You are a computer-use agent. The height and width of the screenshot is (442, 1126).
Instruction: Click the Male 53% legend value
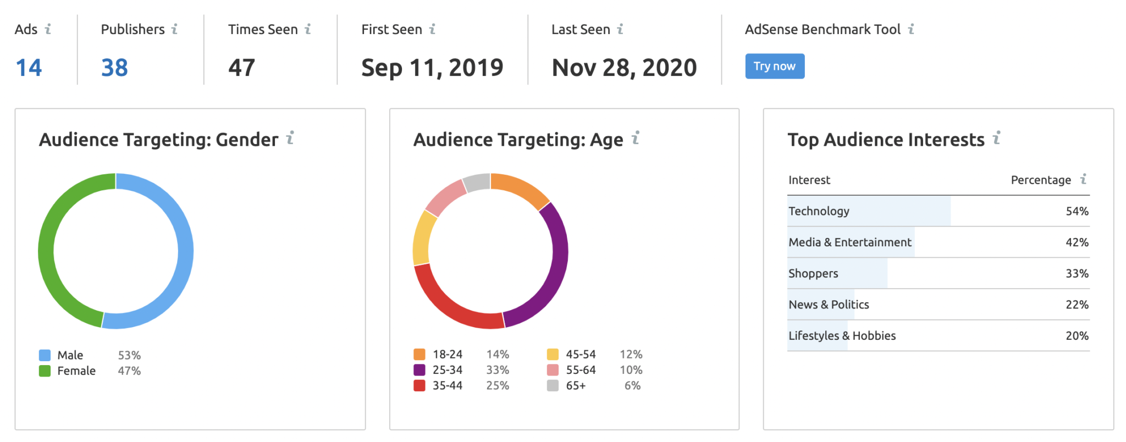[129, 355]
